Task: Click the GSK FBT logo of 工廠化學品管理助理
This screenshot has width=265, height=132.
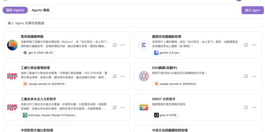Action: coord(12,76)
